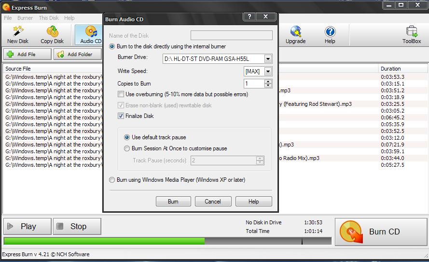Select the track lasting 0:06:45.2
The height and width of the screenshot is (262, 429).
(215, 117)
